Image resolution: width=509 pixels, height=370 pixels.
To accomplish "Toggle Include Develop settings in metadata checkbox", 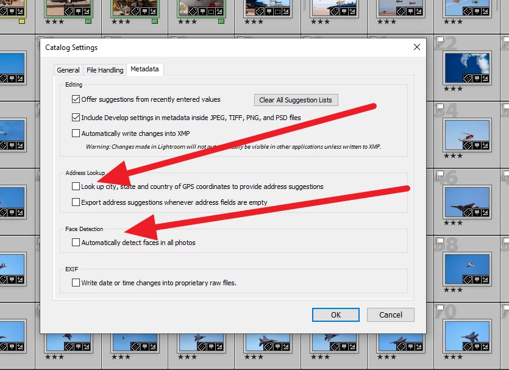I will pyautogui.click(x=76, y=118).
